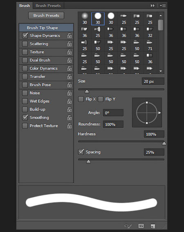
Task: Click the Hardness slider handle
Action: coord(164,143)
